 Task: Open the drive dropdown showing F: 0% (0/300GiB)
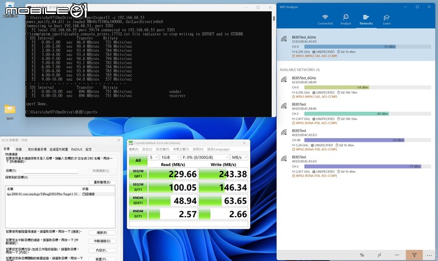pos(206,158)
